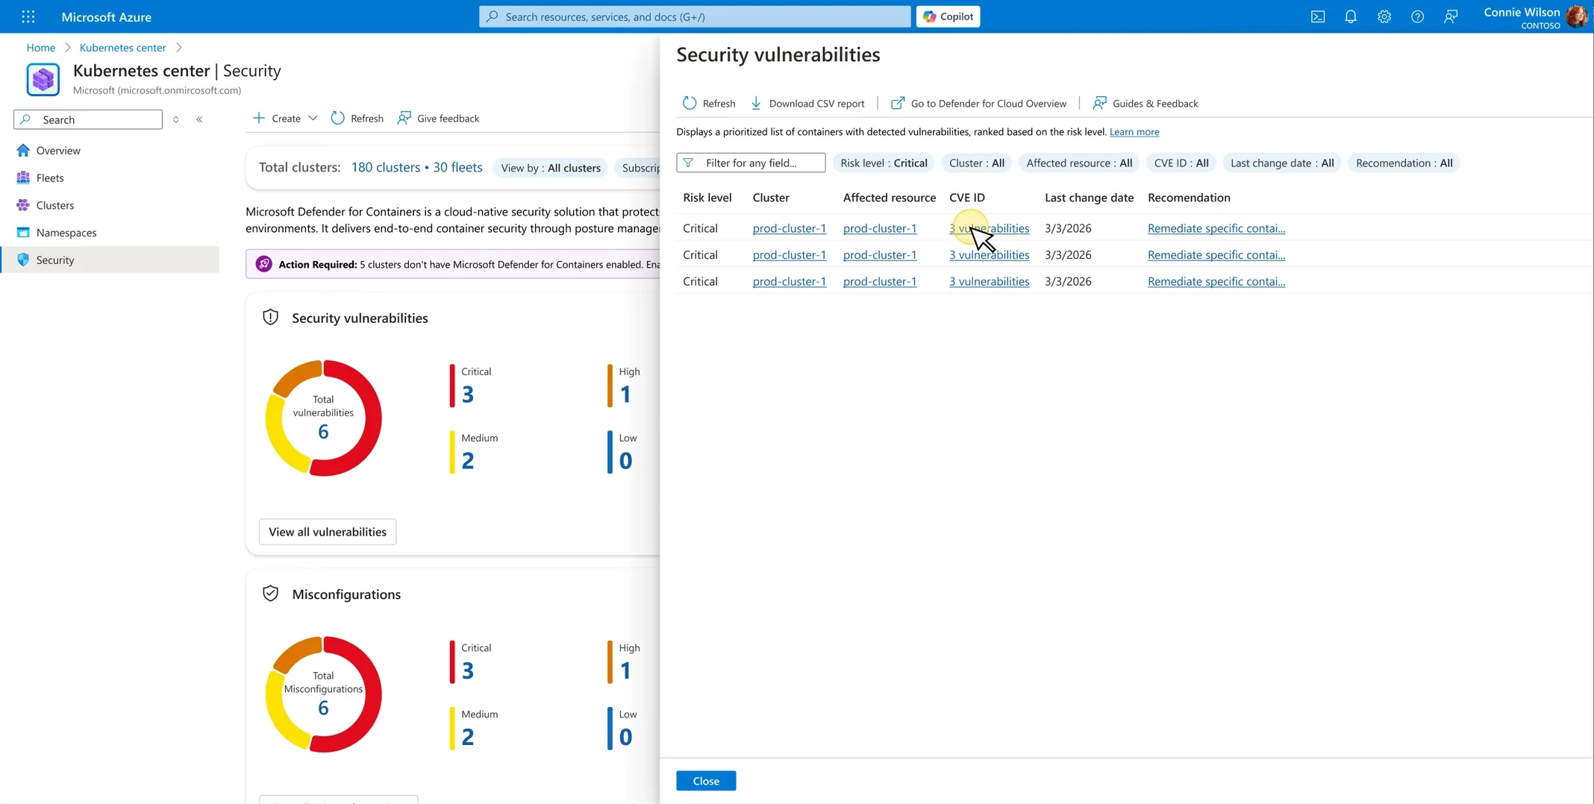
Task: Sort by Last change date column
Action: (1089, 198)
